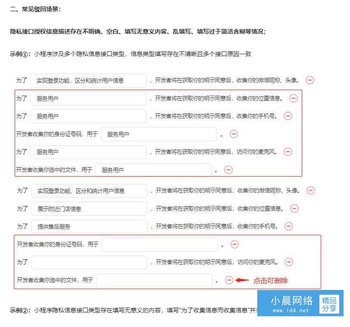Click the minus icon indicated by red arrow
Screen dimensions: 350x327
[x=229, y=280]
